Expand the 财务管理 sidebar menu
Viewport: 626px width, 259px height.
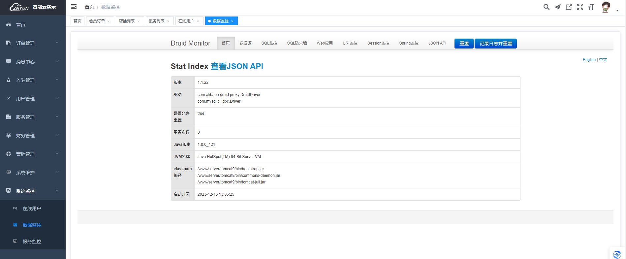click(x=33, y=136)
